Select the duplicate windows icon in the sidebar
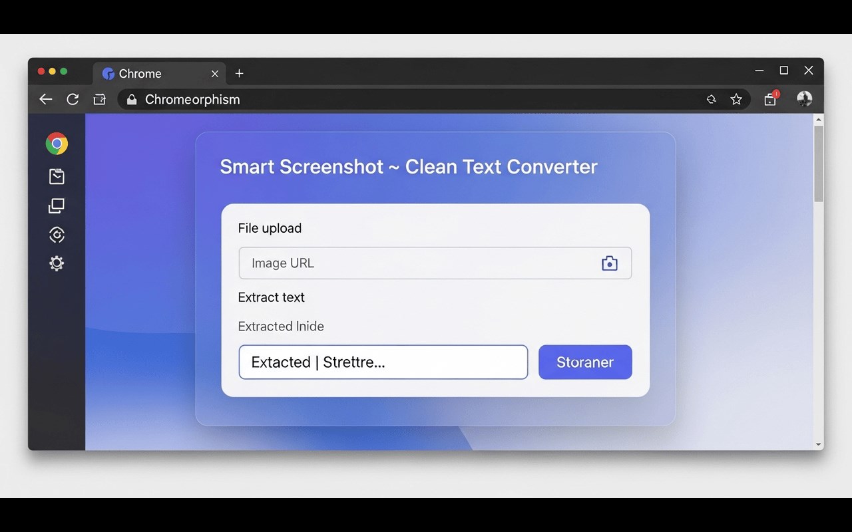Image resolution: width=852 pixels, height=532 pixels. click(57, 205)
